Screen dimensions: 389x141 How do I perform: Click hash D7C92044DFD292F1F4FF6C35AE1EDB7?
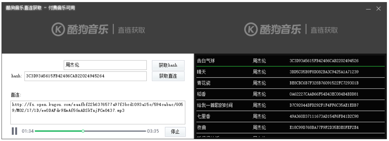(x=324, y=105)
